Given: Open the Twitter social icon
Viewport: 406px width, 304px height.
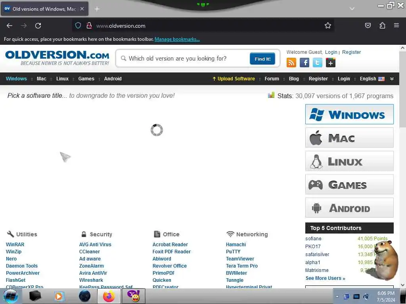Looking at the screenshot, I should [x=318, y=63].
